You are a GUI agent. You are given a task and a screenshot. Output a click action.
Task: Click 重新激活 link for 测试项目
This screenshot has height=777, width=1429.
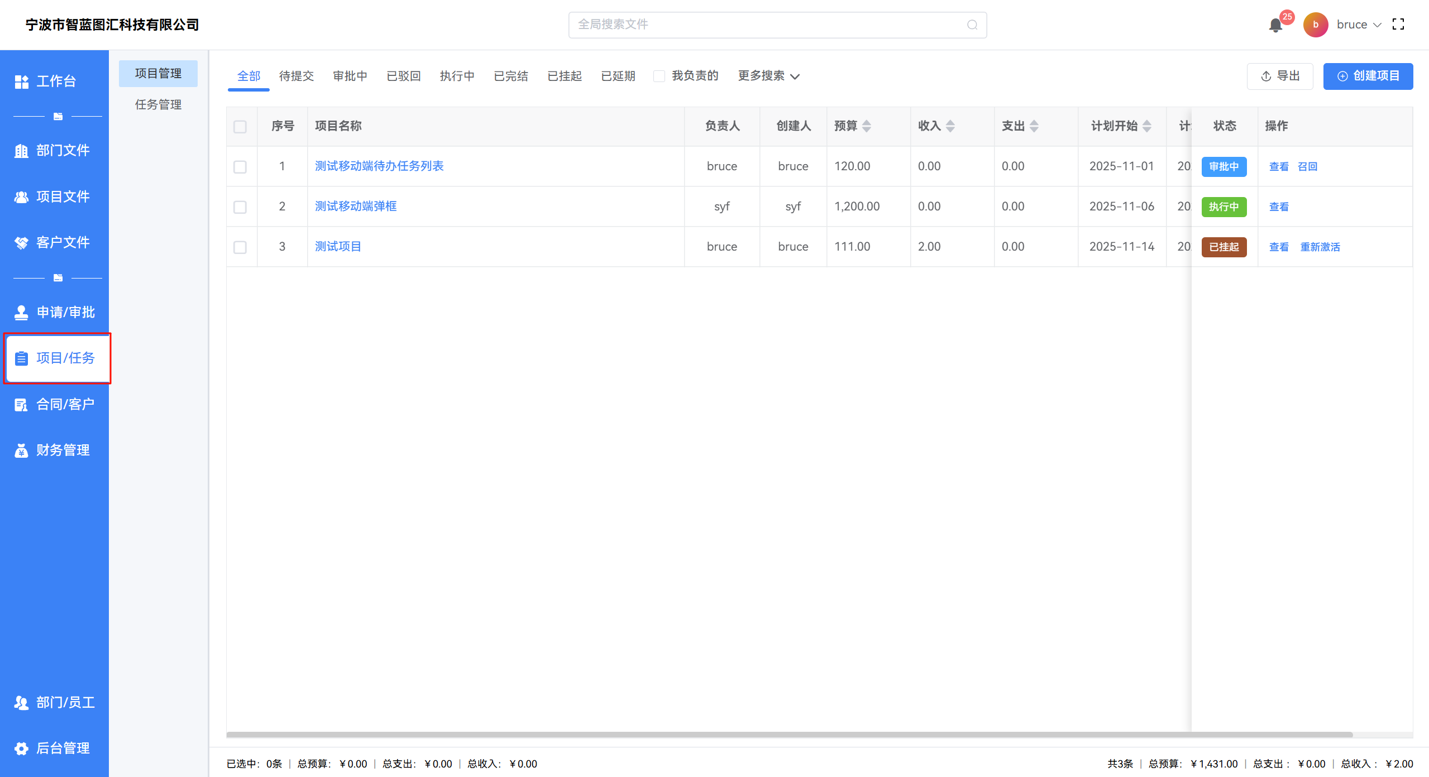coord(1320,247)
